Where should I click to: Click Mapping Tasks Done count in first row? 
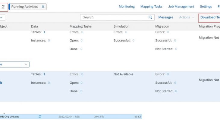point(81,49)
